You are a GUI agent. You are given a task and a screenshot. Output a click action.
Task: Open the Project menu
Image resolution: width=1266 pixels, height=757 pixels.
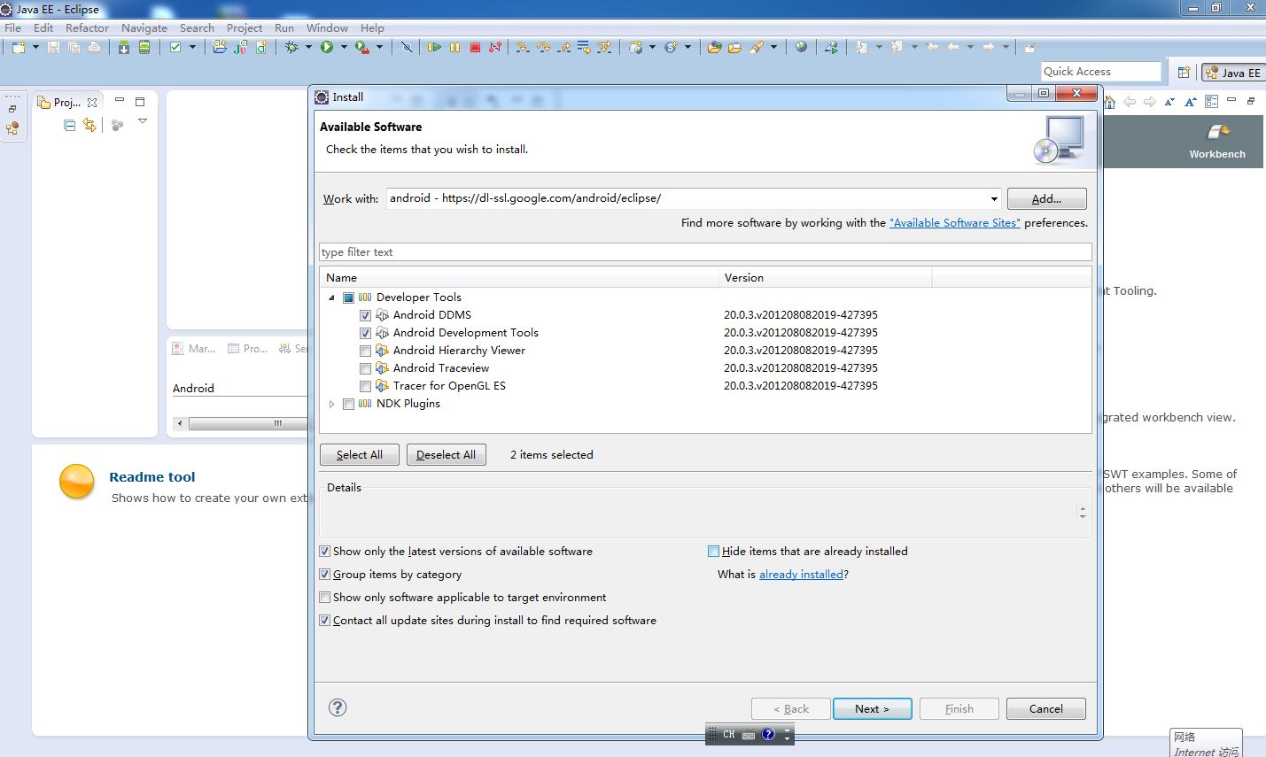(x=245, y=27)
